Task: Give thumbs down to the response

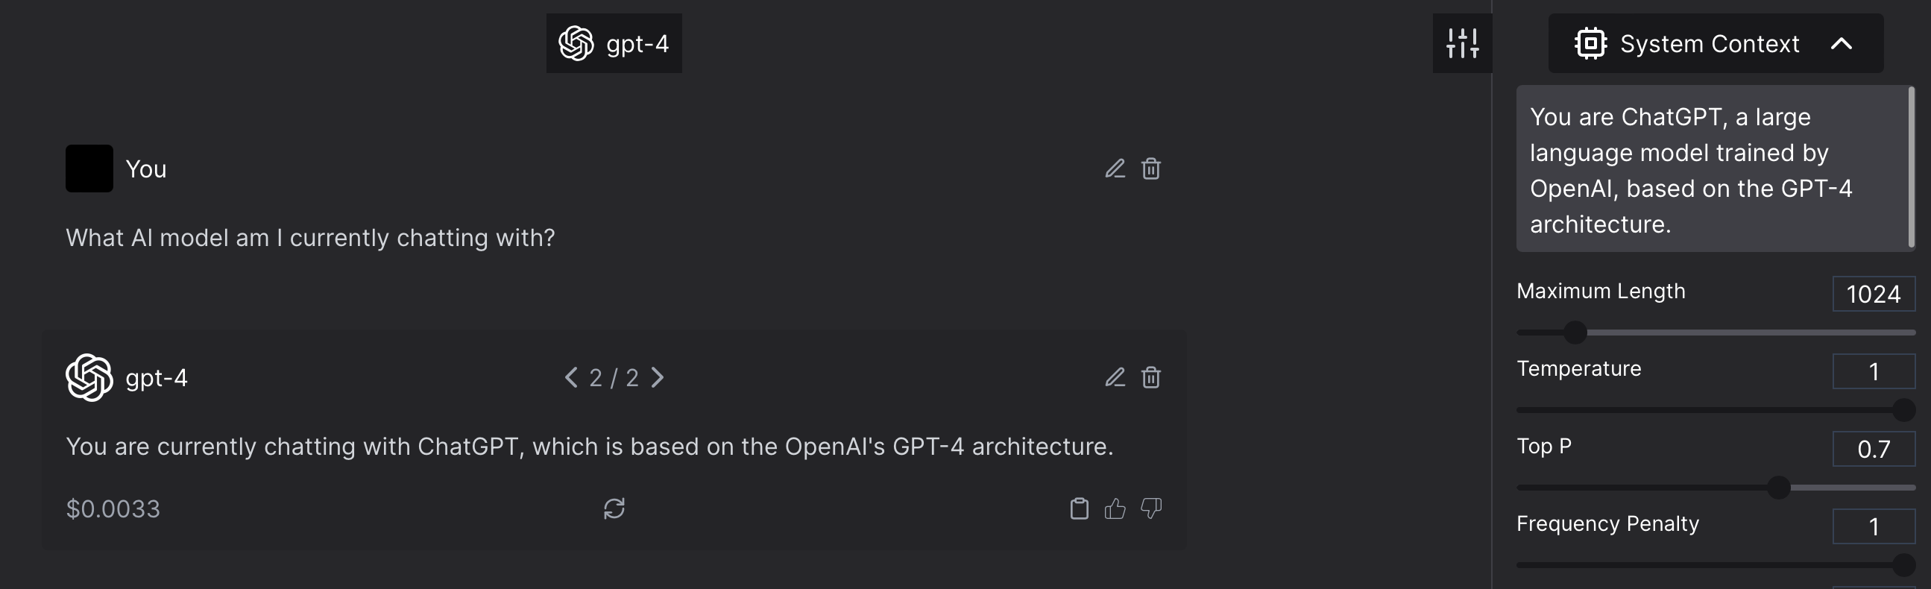Action: click(1150, 508)
